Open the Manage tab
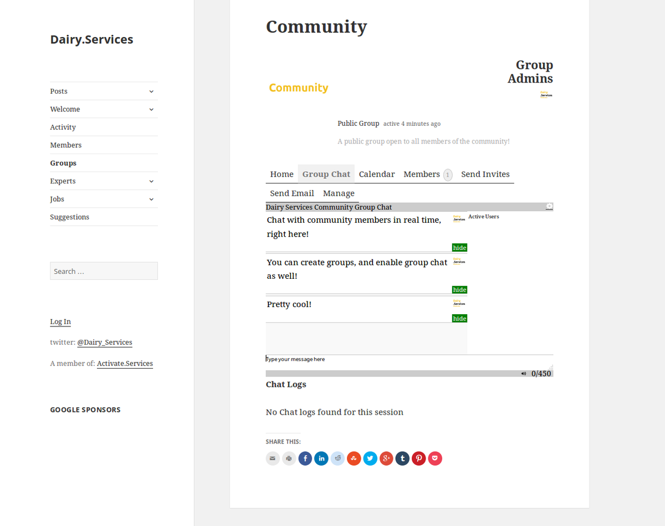The width and height of the screenshot is (665, 526). (339, 193)
